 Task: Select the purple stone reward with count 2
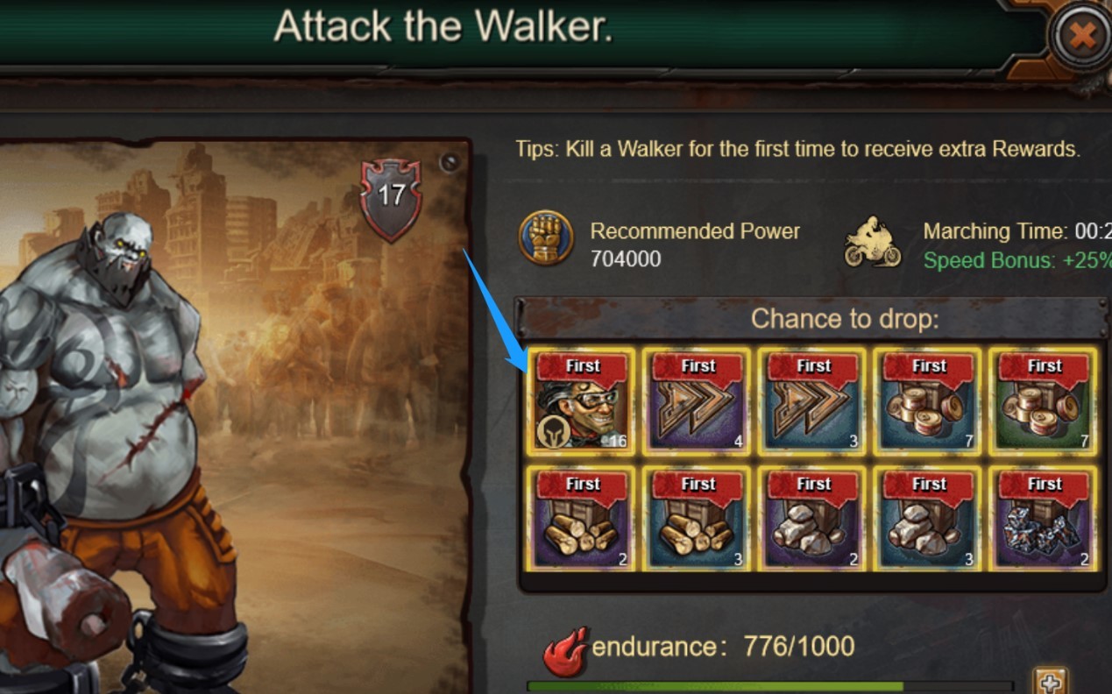click(813, 518)
